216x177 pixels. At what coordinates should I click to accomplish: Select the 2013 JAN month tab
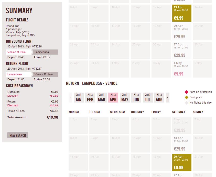coord(79,98)
